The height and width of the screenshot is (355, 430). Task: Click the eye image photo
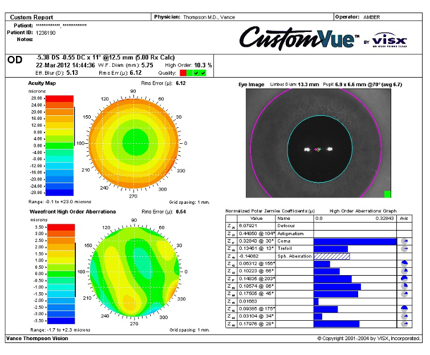click(x=318, y=143)
